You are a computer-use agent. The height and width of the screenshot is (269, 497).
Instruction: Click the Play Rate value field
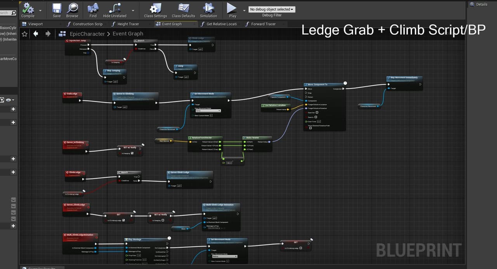(139, 255)
